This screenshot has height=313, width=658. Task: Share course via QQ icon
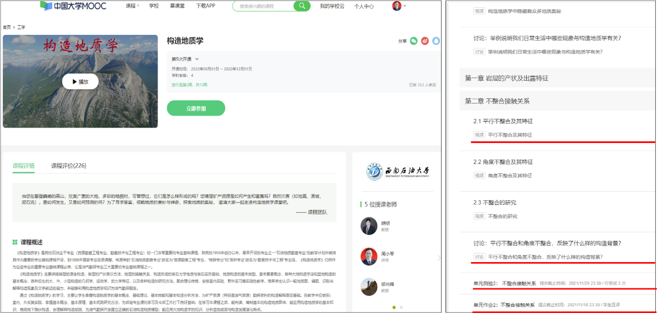click(x=436, y=41)
